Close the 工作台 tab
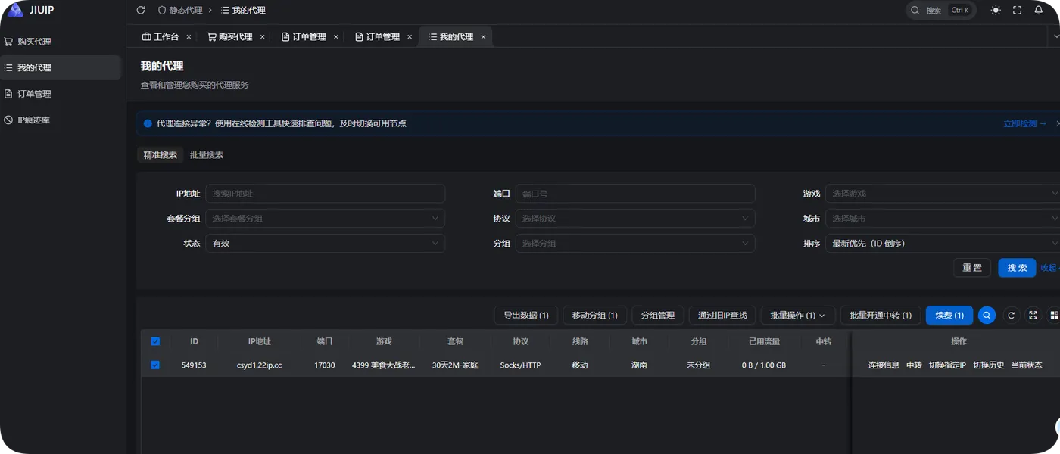 189,36
